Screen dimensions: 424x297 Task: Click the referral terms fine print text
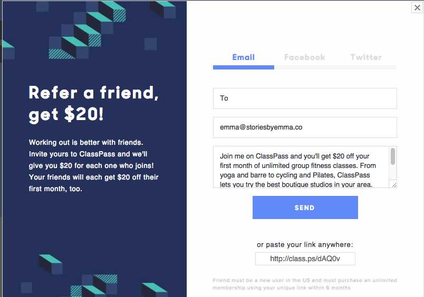coord(304,284)
